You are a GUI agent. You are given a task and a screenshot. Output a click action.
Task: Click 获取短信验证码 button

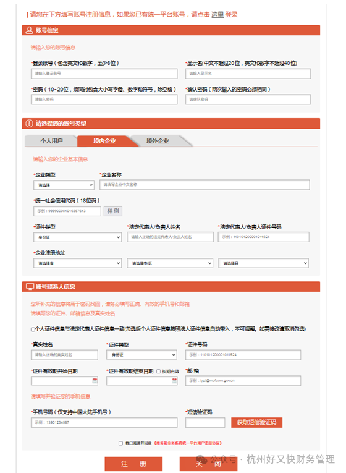click(257, 422)
